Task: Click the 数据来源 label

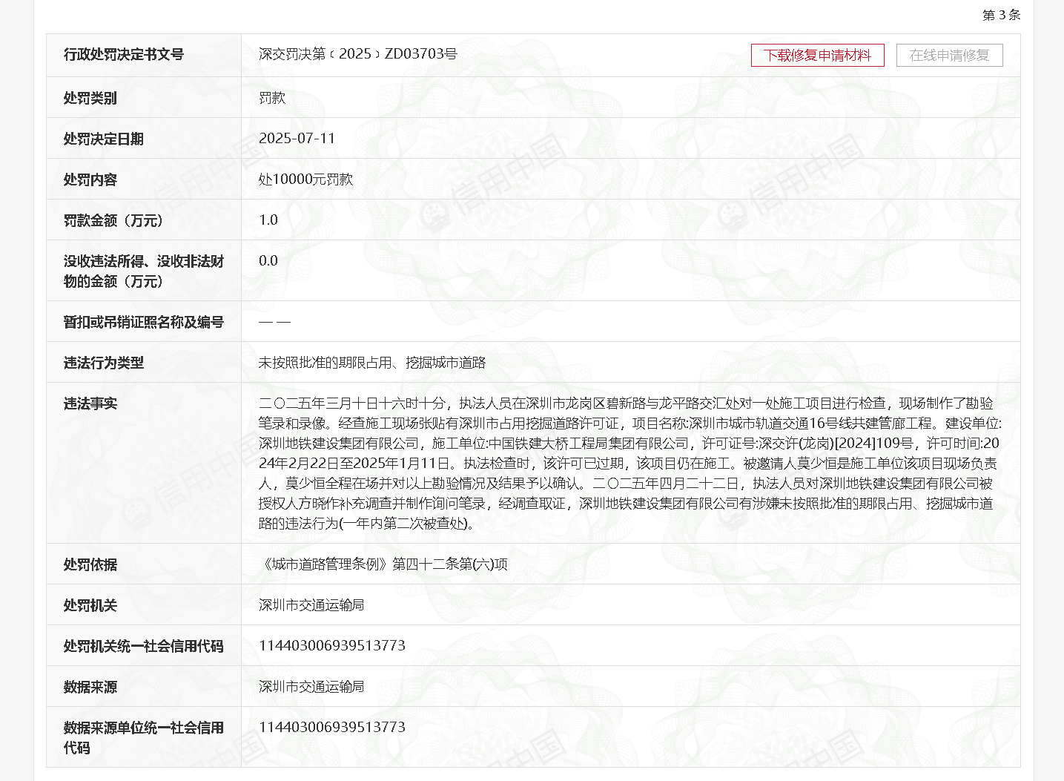Action: [90, 687]
